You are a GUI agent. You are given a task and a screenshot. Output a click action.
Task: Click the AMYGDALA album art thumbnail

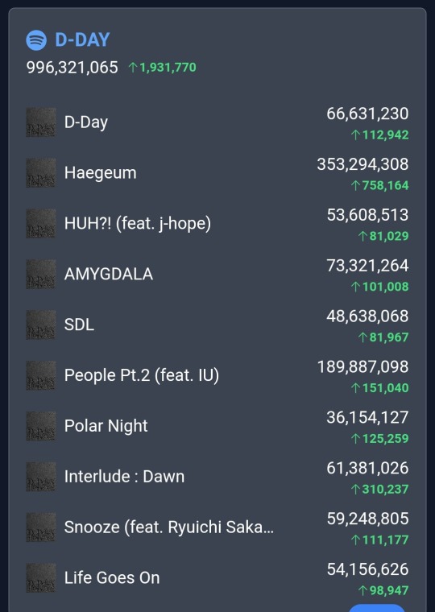tap(40, 274)
